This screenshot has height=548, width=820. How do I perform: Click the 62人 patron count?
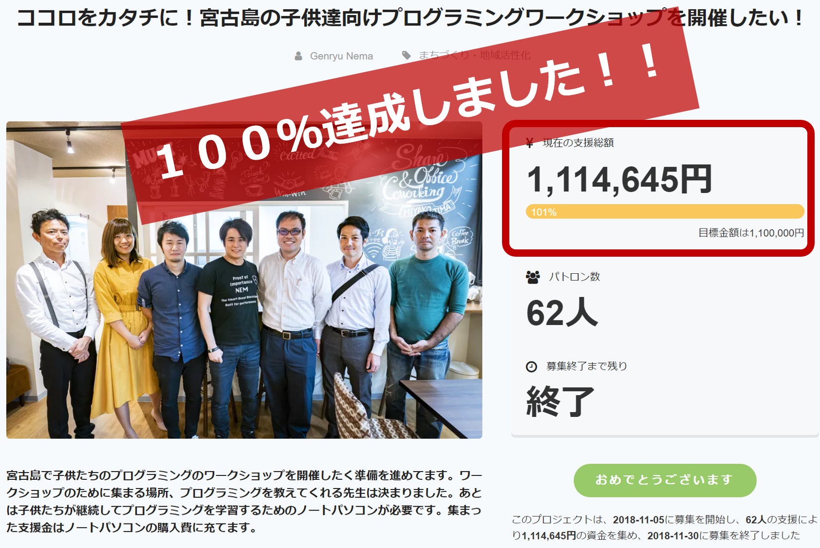[562, 313]
